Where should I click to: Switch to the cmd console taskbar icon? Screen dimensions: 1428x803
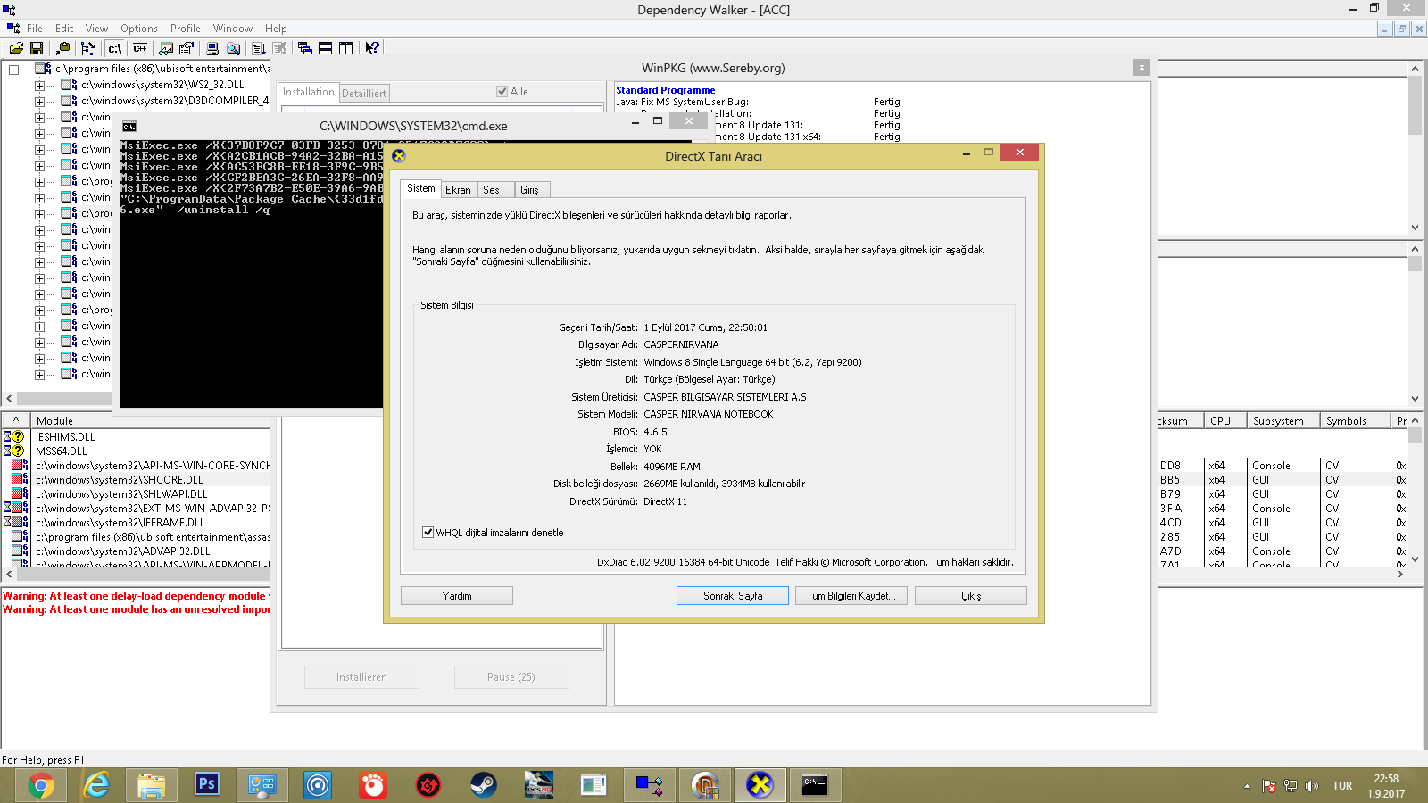815,785
